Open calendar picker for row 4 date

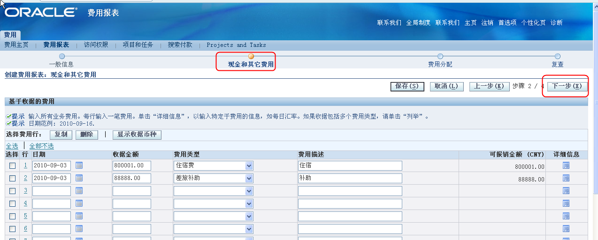click(79, 203)
